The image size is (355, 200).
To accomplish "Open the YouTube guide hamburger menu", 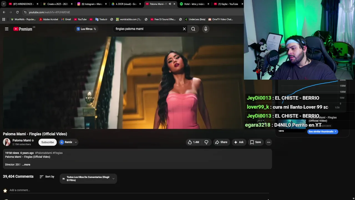I will tap(7, 29).
